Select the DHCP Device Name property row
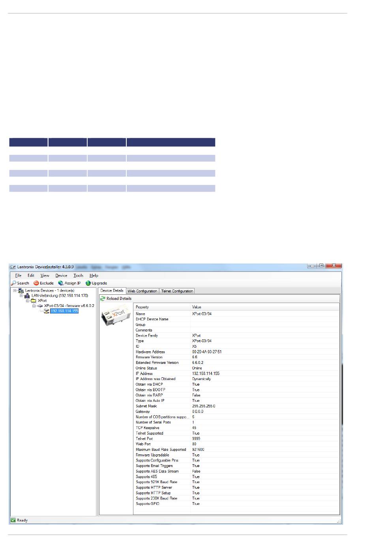Viewport: 375px width, 548px height. click(236, 319)
